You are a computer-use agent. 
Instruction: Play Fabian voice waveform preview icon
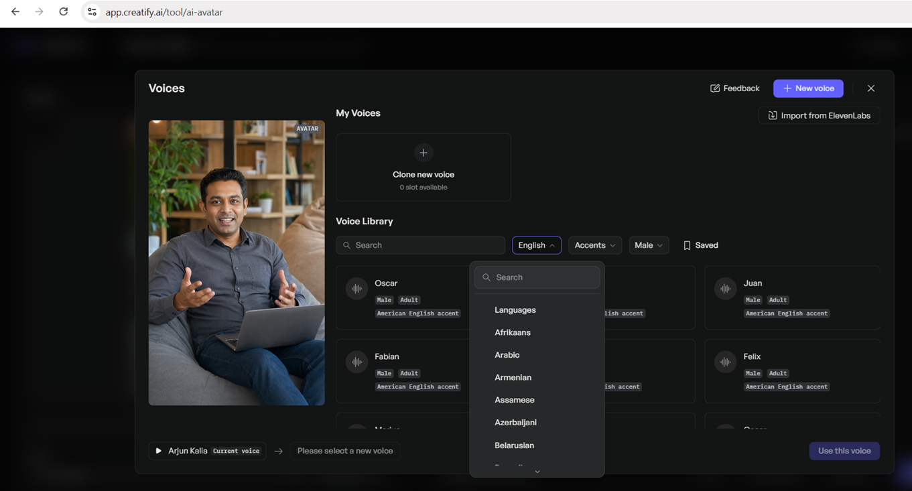[x=357, y=362]
